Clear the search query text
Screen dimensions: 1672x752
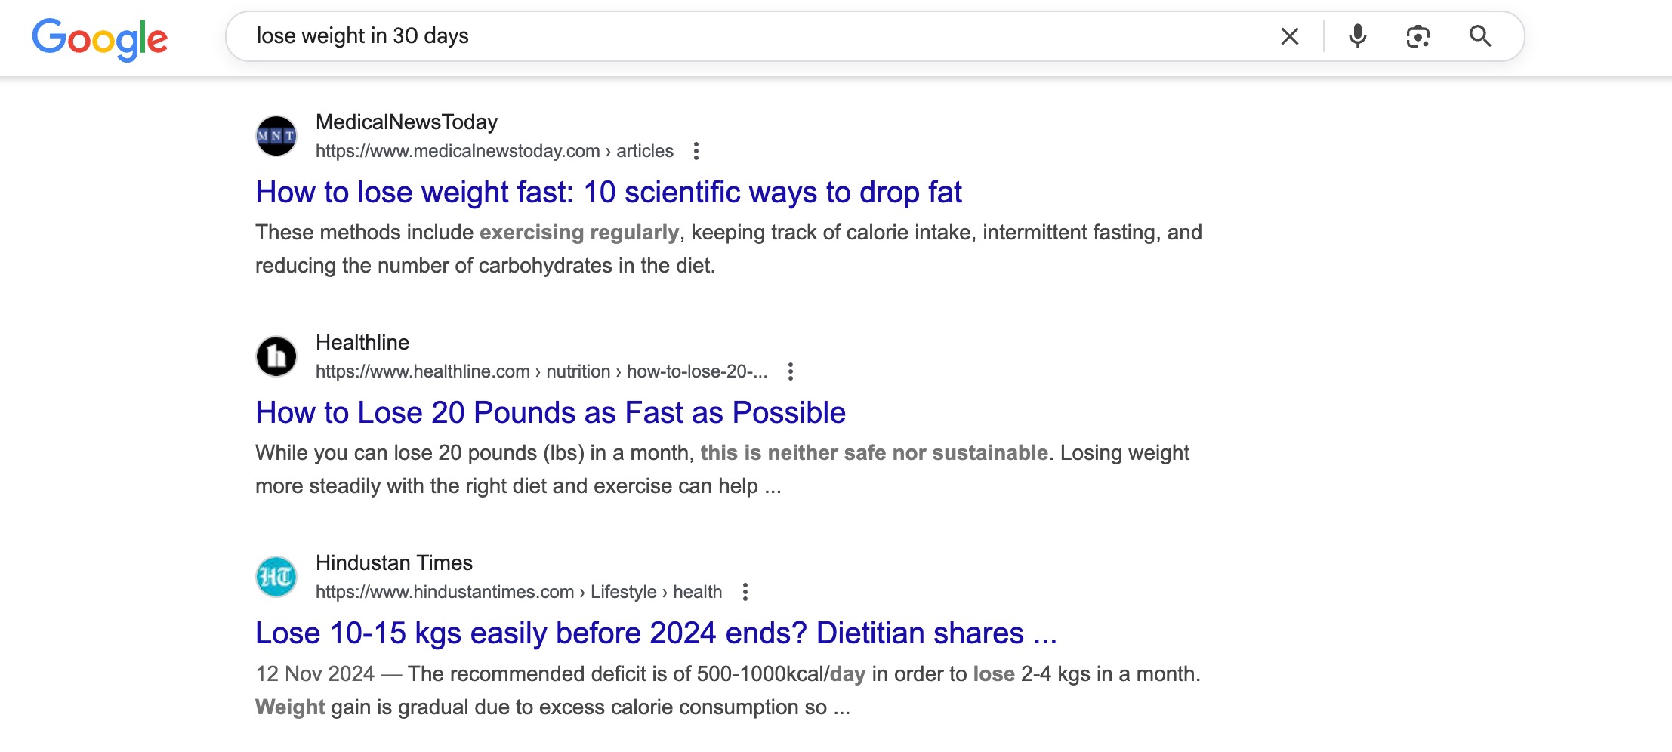(1290, 36)
